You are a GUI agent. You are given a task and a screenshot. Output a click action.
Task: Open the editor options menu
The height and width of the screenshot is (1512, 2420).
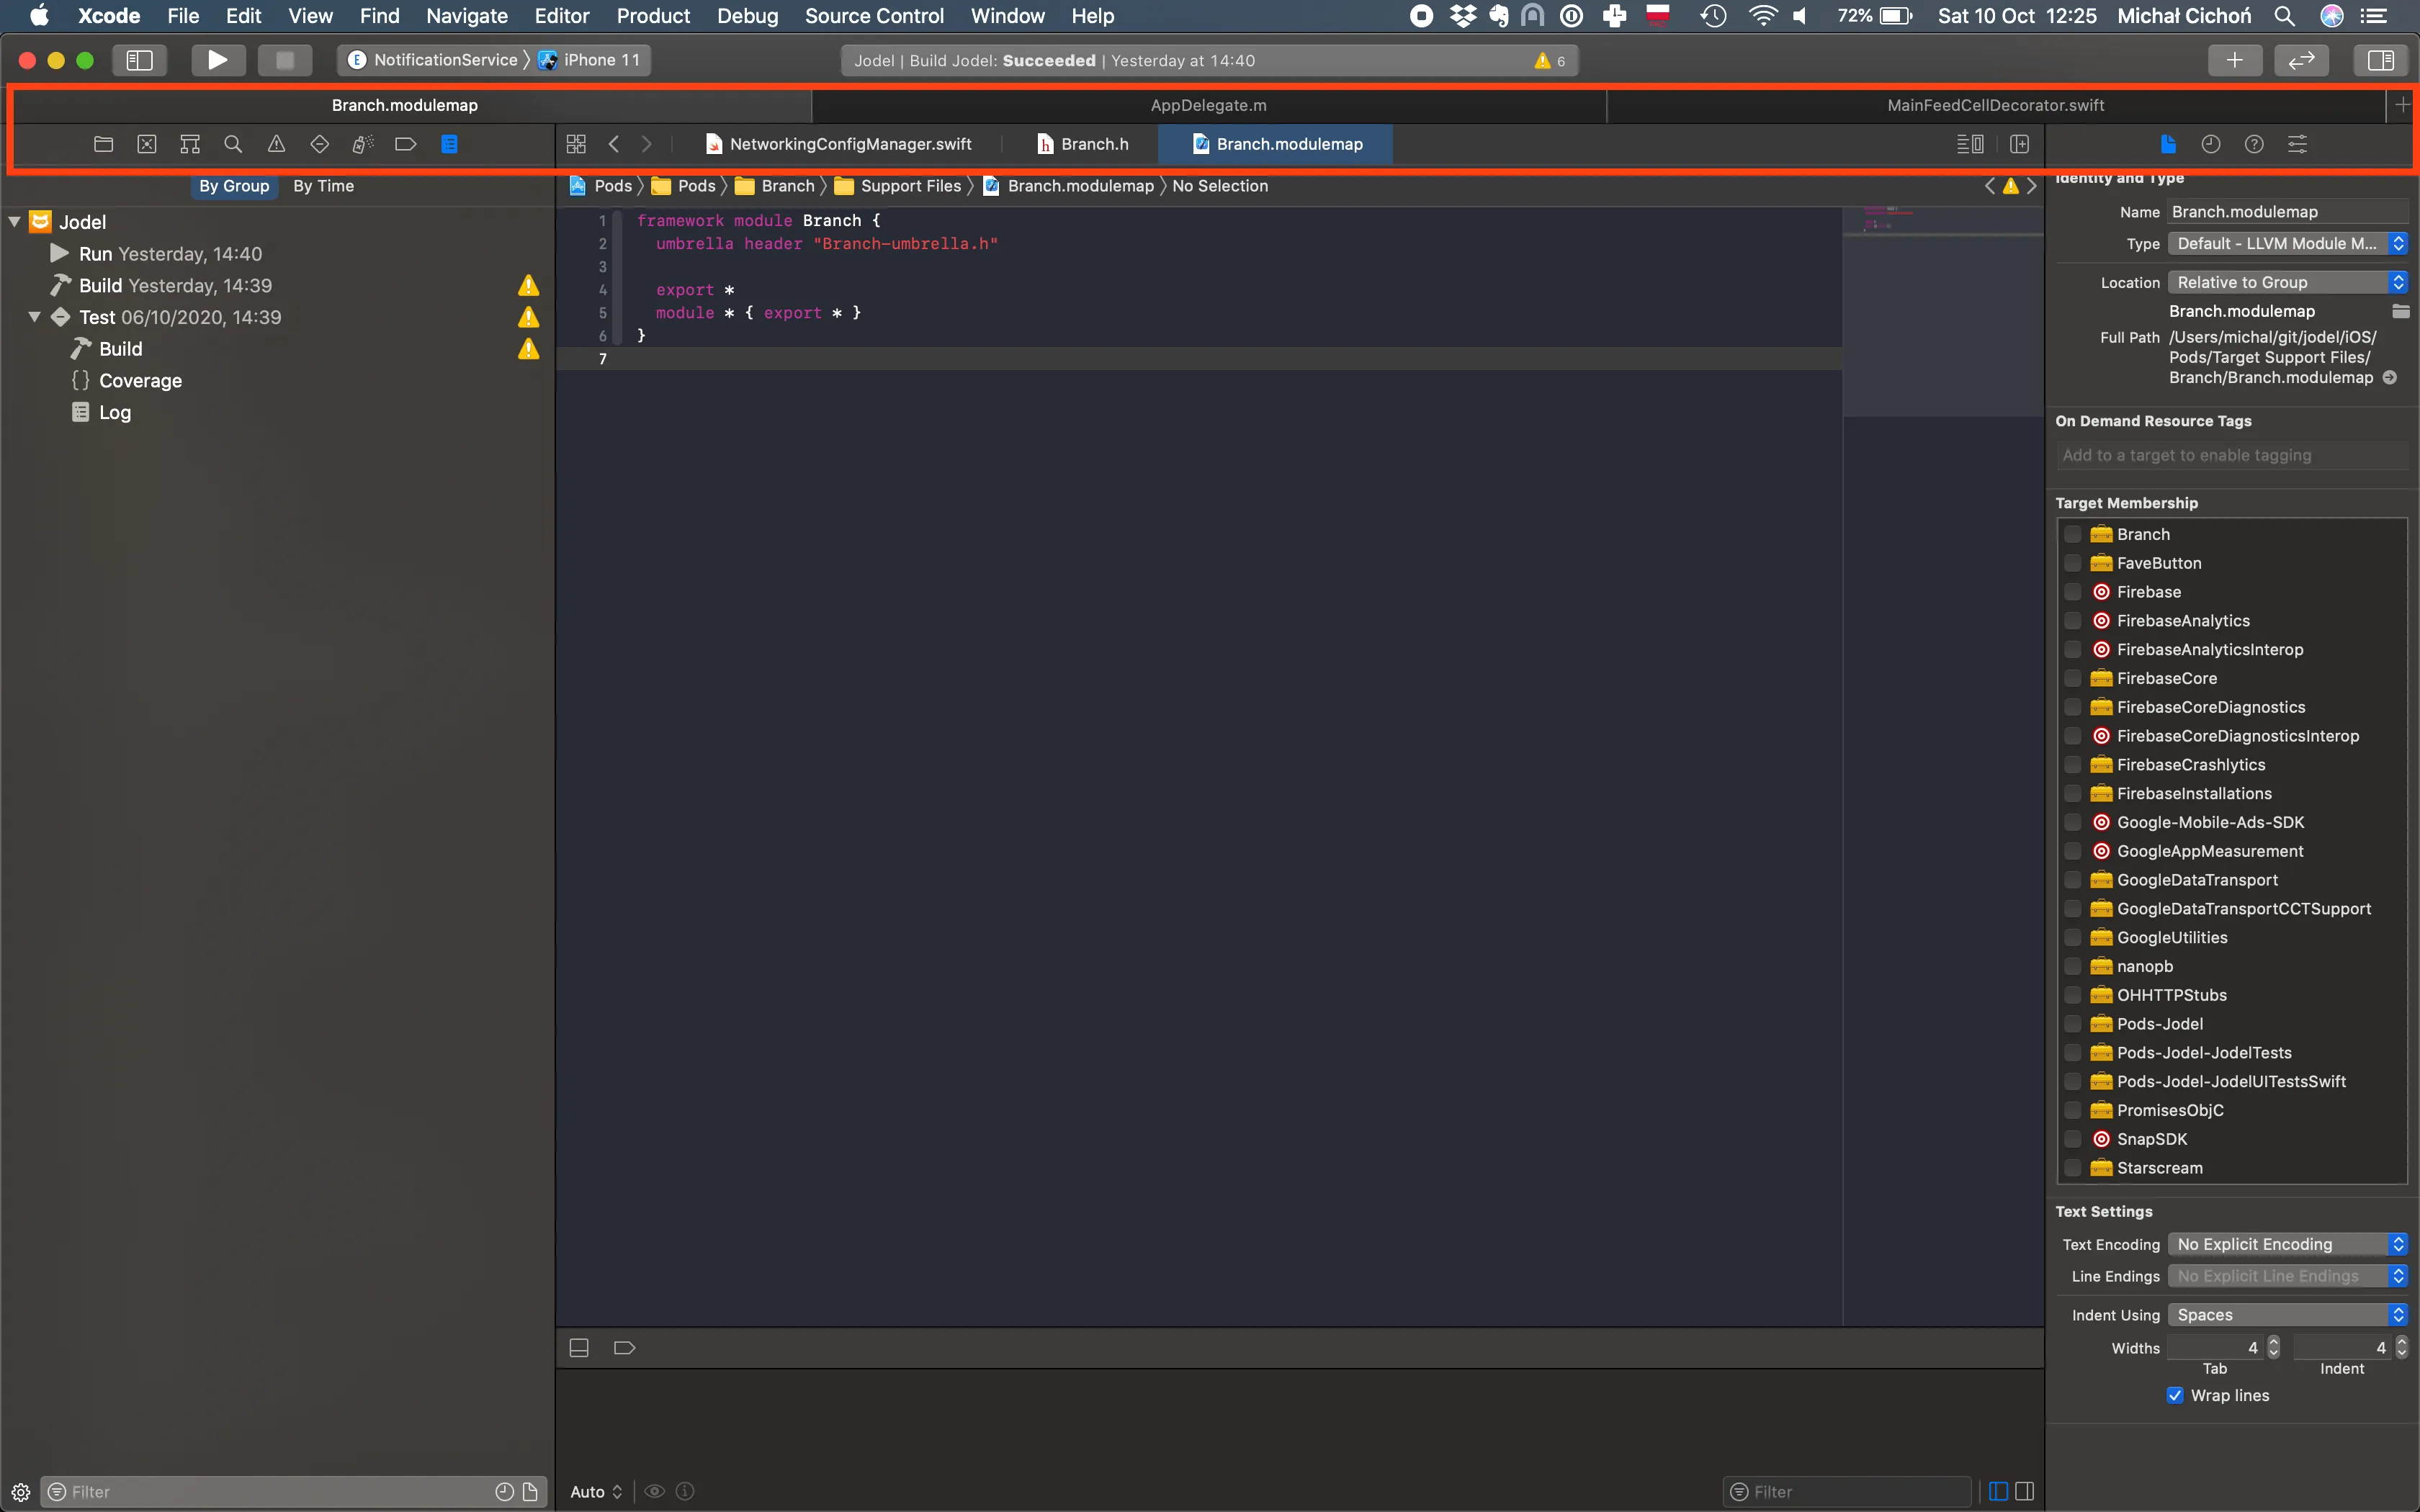[1970, 144]
